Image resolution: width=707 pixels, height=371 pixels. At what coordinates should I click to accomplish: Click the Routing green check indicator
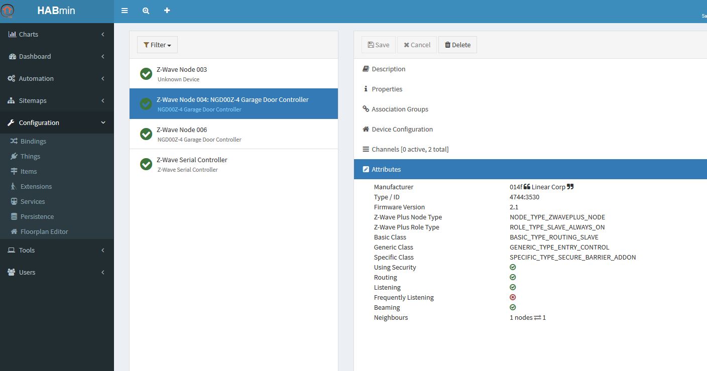coord(513,277)
